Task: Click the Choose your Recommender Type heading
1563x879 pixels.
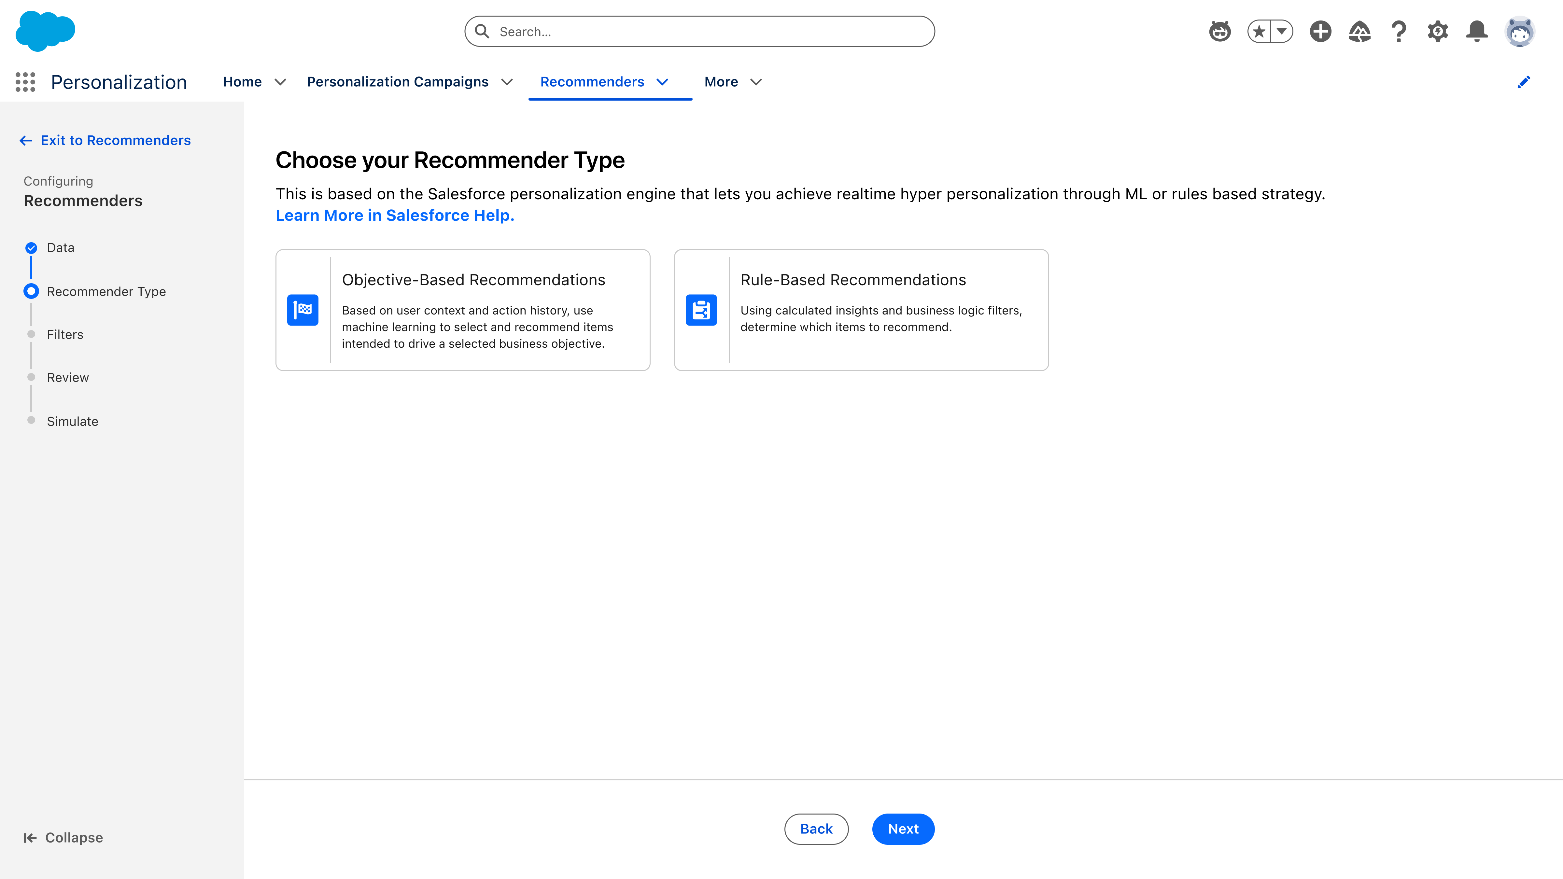Action: point(450,160)
